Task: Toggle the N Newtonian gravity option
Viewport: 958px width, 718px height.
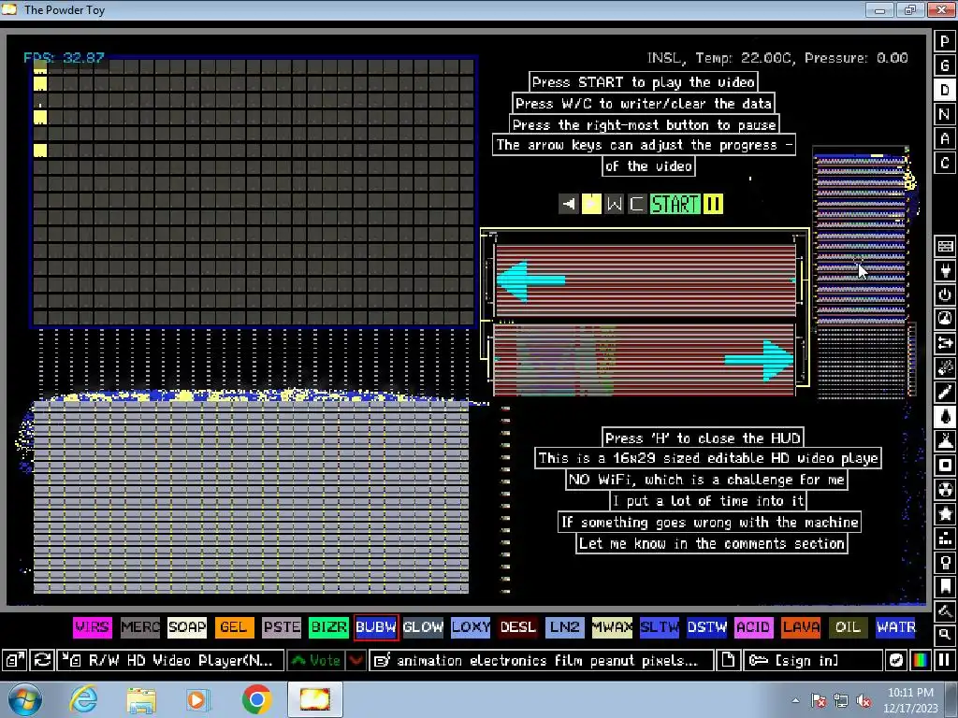Action: click(945, 114)
